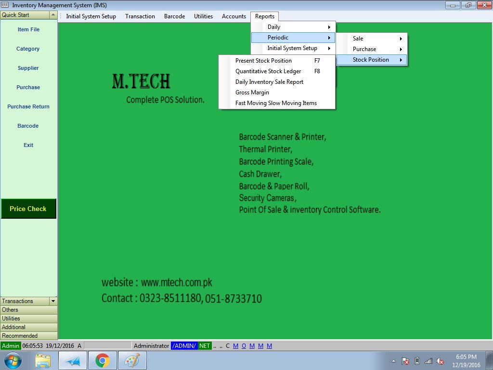
Task: Launch Windows Explorer from the taskbar
Action: pos(43,360)
